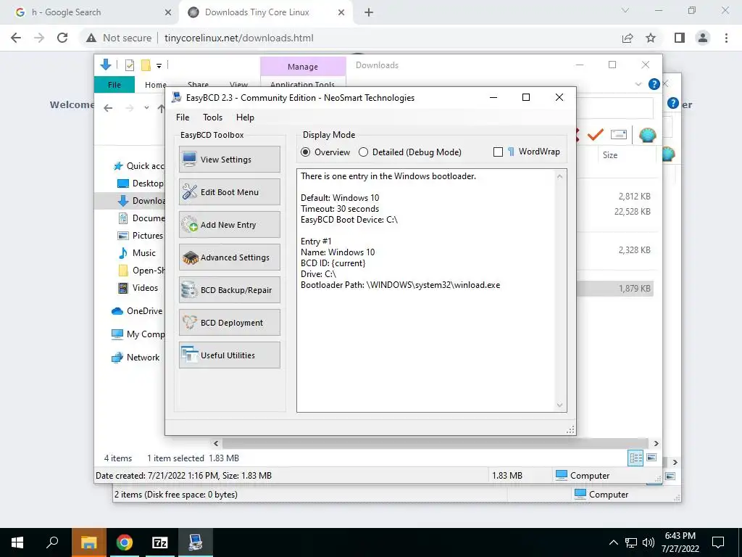This screenshot has height=557, width=742.
Task: Show hidden system tray icons
Action: click(613, 542)
